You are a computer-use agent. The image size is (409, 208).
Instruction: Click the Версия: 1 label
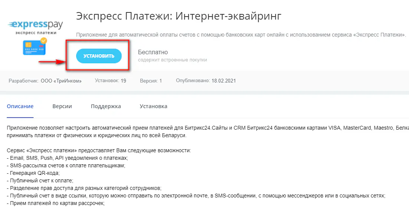151,81
